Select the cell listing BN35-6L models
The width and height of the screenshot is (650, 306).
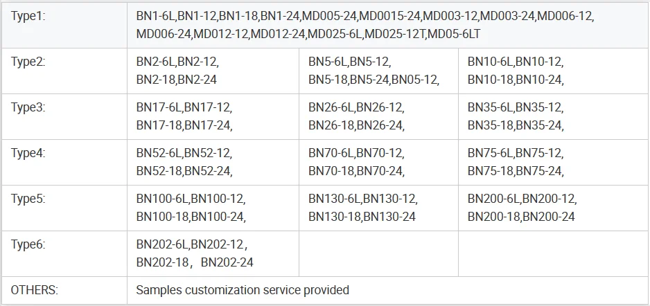[x=516, y=116]
